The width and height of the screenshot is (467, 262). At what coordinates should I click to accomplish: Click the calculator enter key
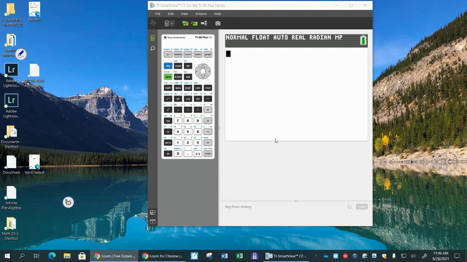point(208,154)
